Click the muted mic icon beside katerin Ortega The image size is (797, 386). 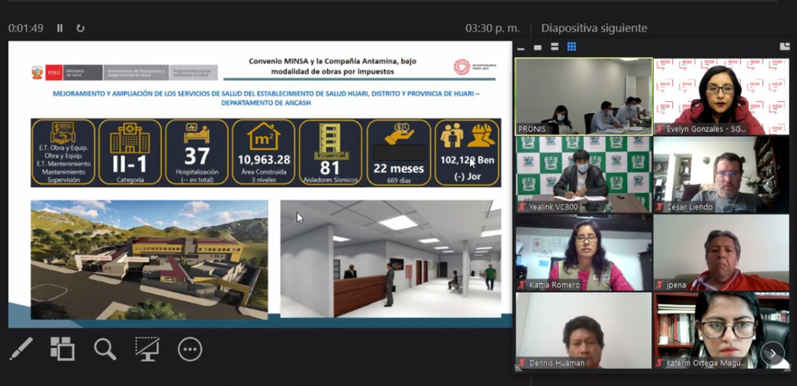click(659, 363)
